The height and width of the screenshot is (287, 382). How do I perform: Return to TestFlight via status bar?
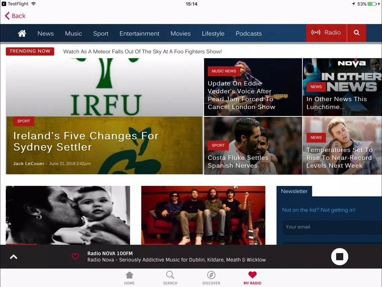pos(15,4)
